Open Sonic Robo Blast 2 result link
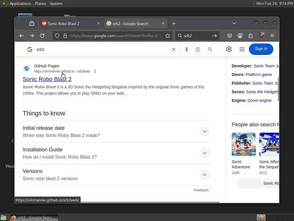The image size is (294, 221). tap(47, 79)
